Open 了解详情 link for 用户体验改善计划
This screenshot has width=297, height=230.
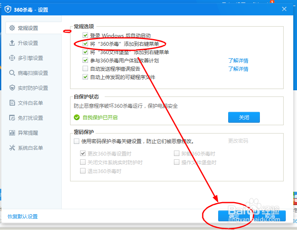[238, 60]
